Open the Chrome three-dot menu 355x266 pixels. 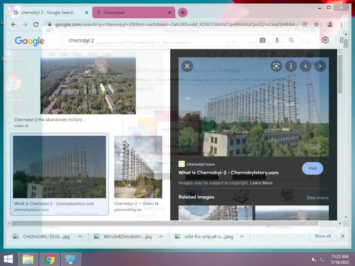(x=341, y=25)
